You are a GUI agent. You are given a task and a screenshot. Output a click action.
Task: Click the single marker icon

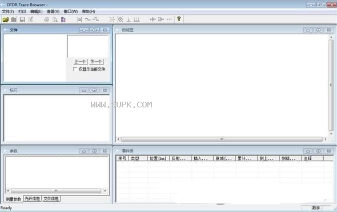click(129, 19)
